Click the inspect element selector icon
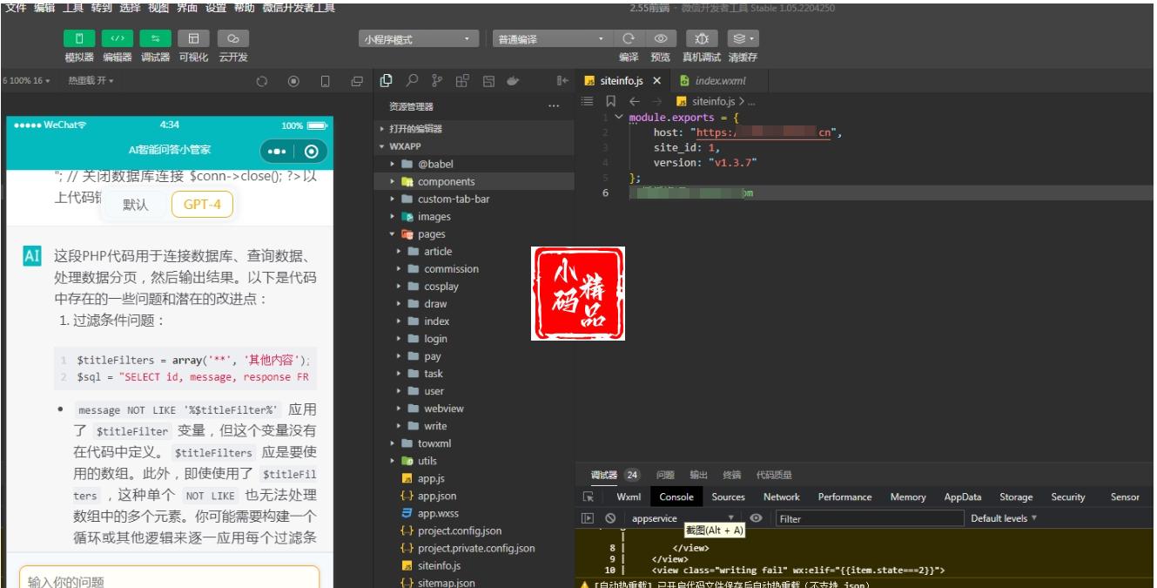Image resolution: width=1157 pixels, height=588 pixels. [589, 497]
